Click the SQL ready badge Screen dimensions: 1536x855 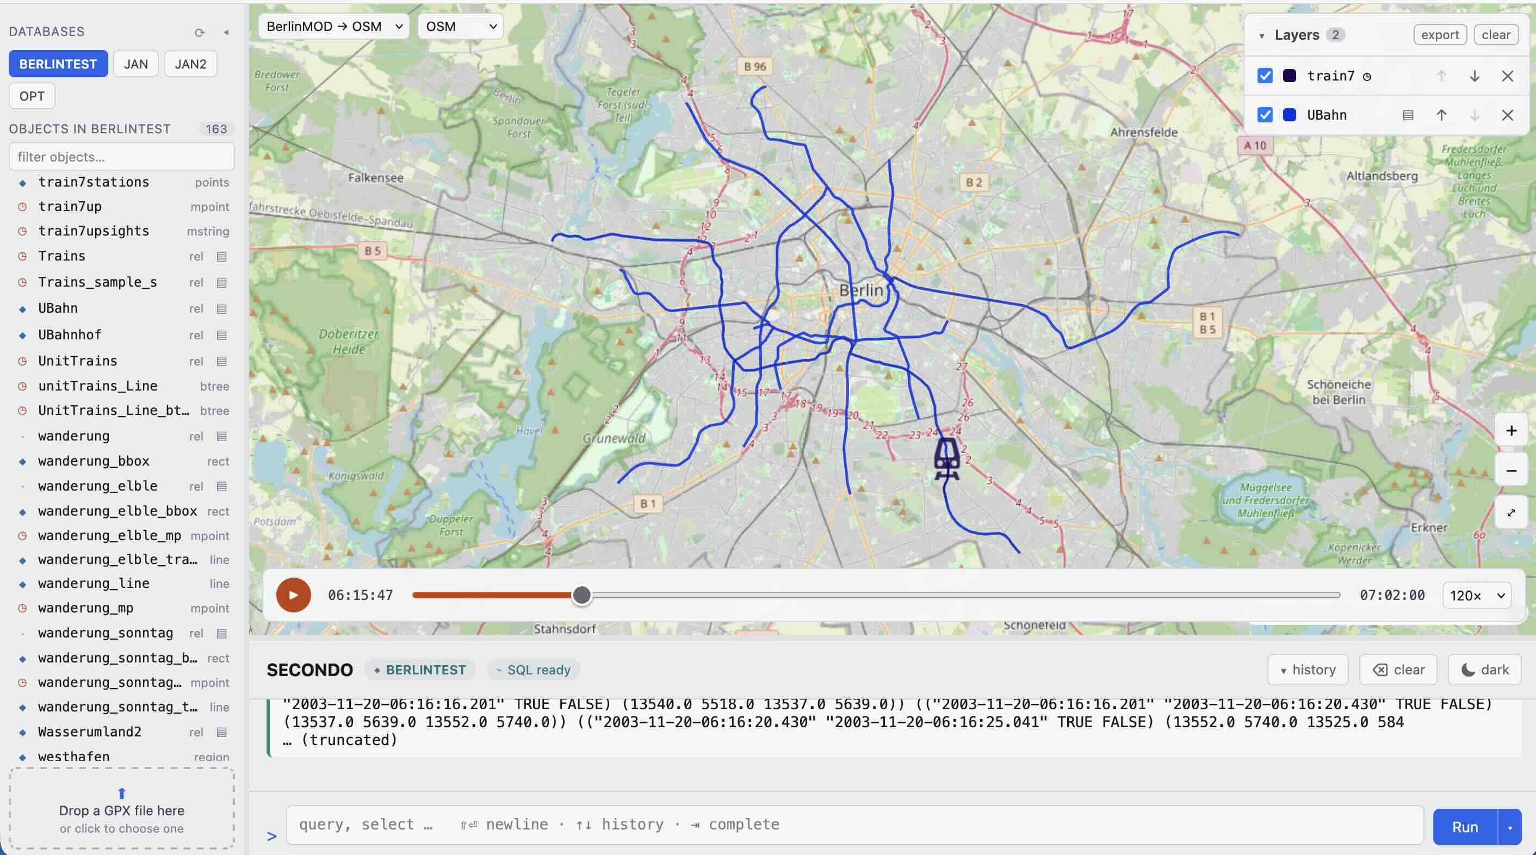[534, 670]
